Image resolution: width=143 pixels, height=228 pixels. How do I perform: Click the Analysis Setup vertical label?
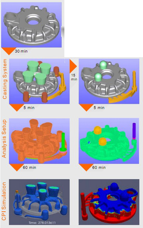click(4, 139)
